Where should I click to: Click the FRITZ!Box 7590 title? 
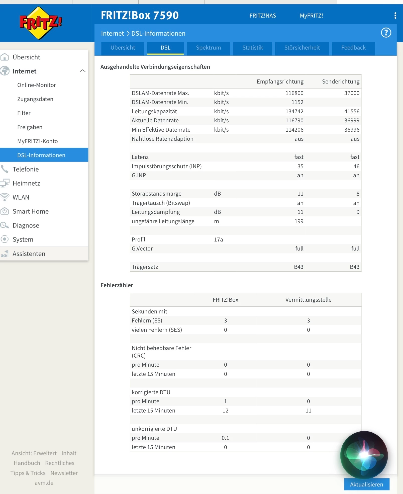point(140,15)
